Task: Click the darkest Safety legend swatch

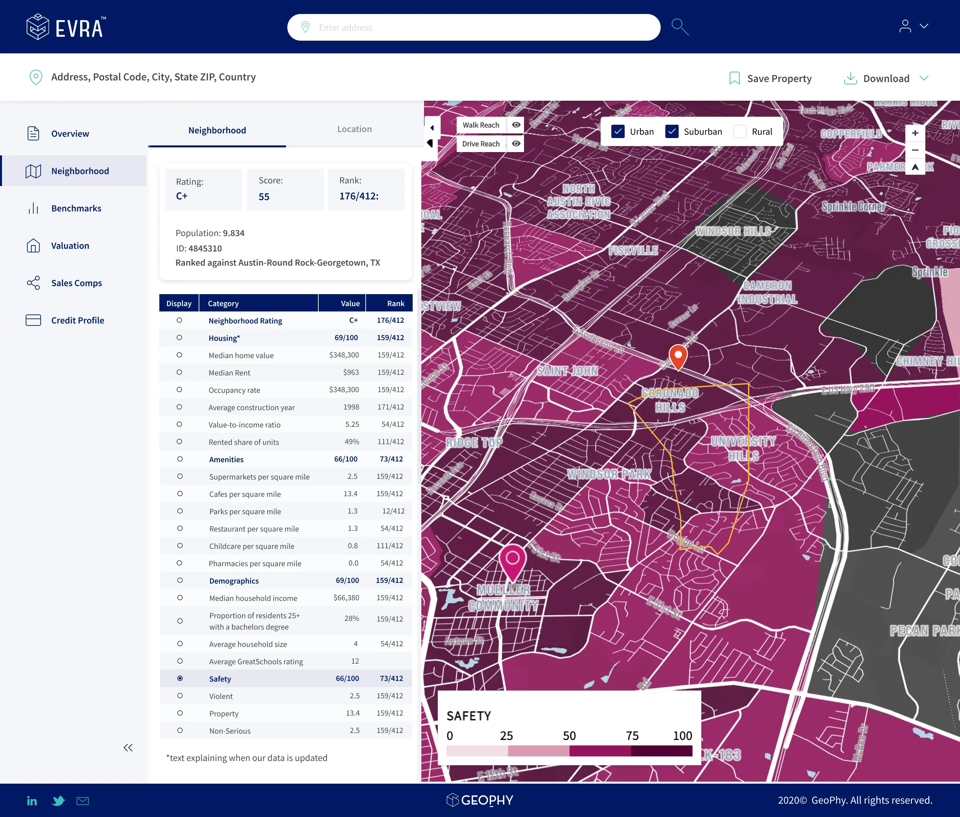Action: click(661, 751)
